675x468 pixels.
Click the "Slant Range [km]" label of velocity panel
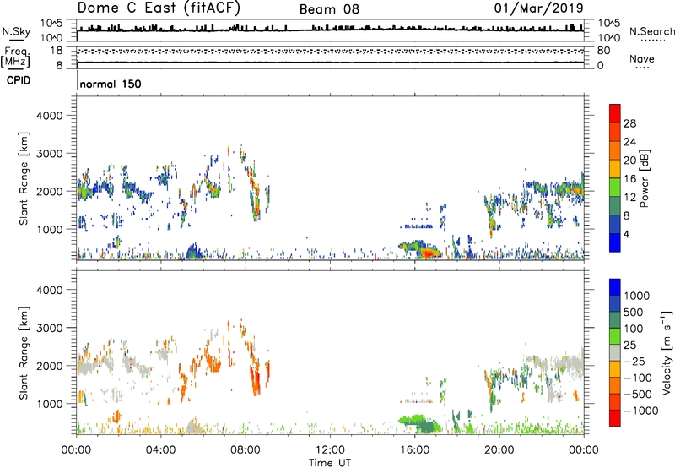click(24, 352)
